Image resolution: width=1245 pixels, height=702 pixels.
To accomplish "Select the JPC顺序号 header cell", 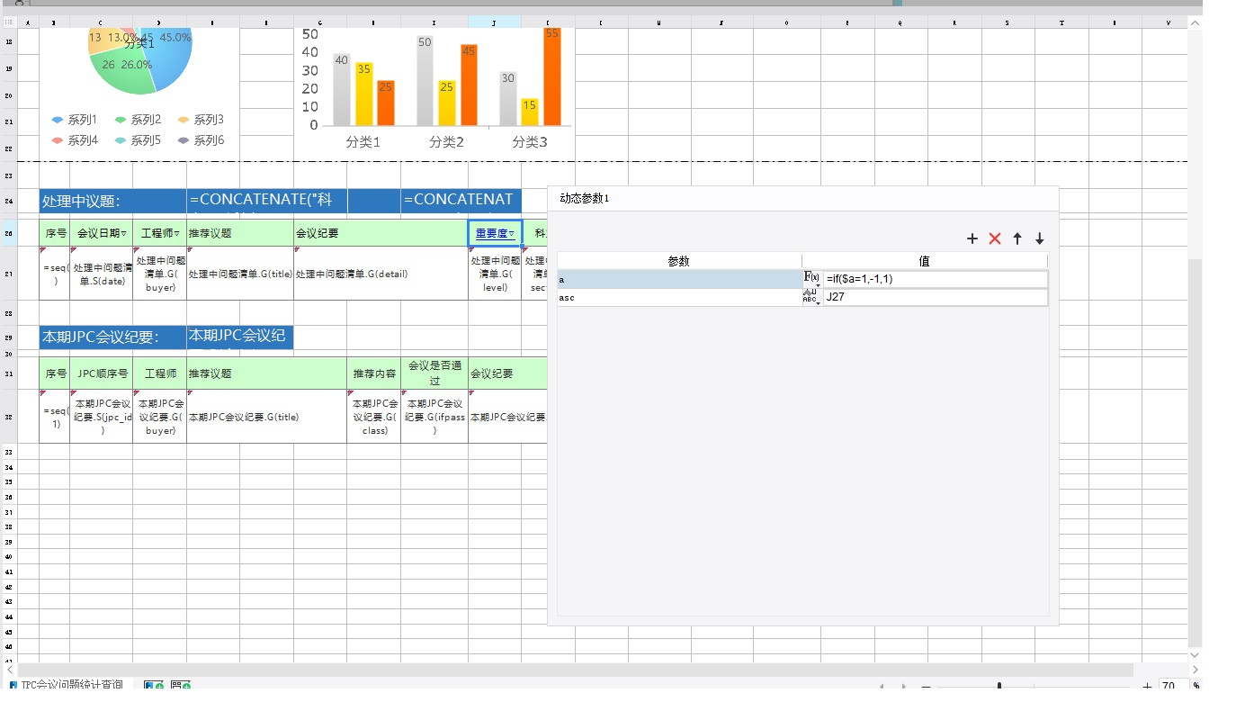I will pos(101,373).
